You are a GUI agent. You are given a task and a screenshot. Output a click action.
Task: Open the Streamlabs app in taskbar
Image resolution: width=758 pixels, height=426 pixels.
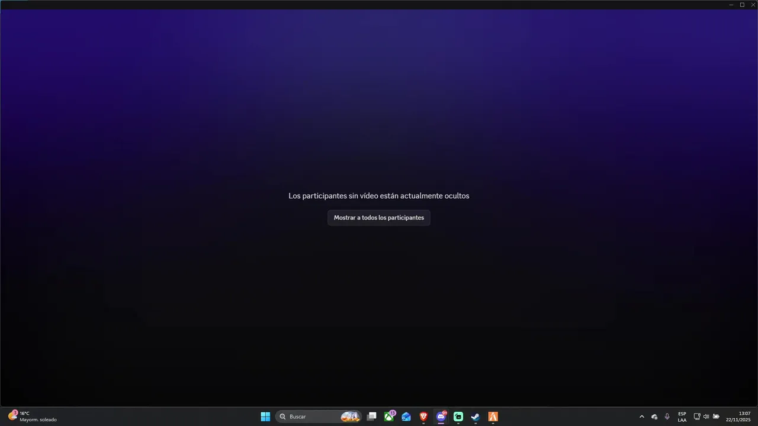pyautogui.click(x=458, y=417)
